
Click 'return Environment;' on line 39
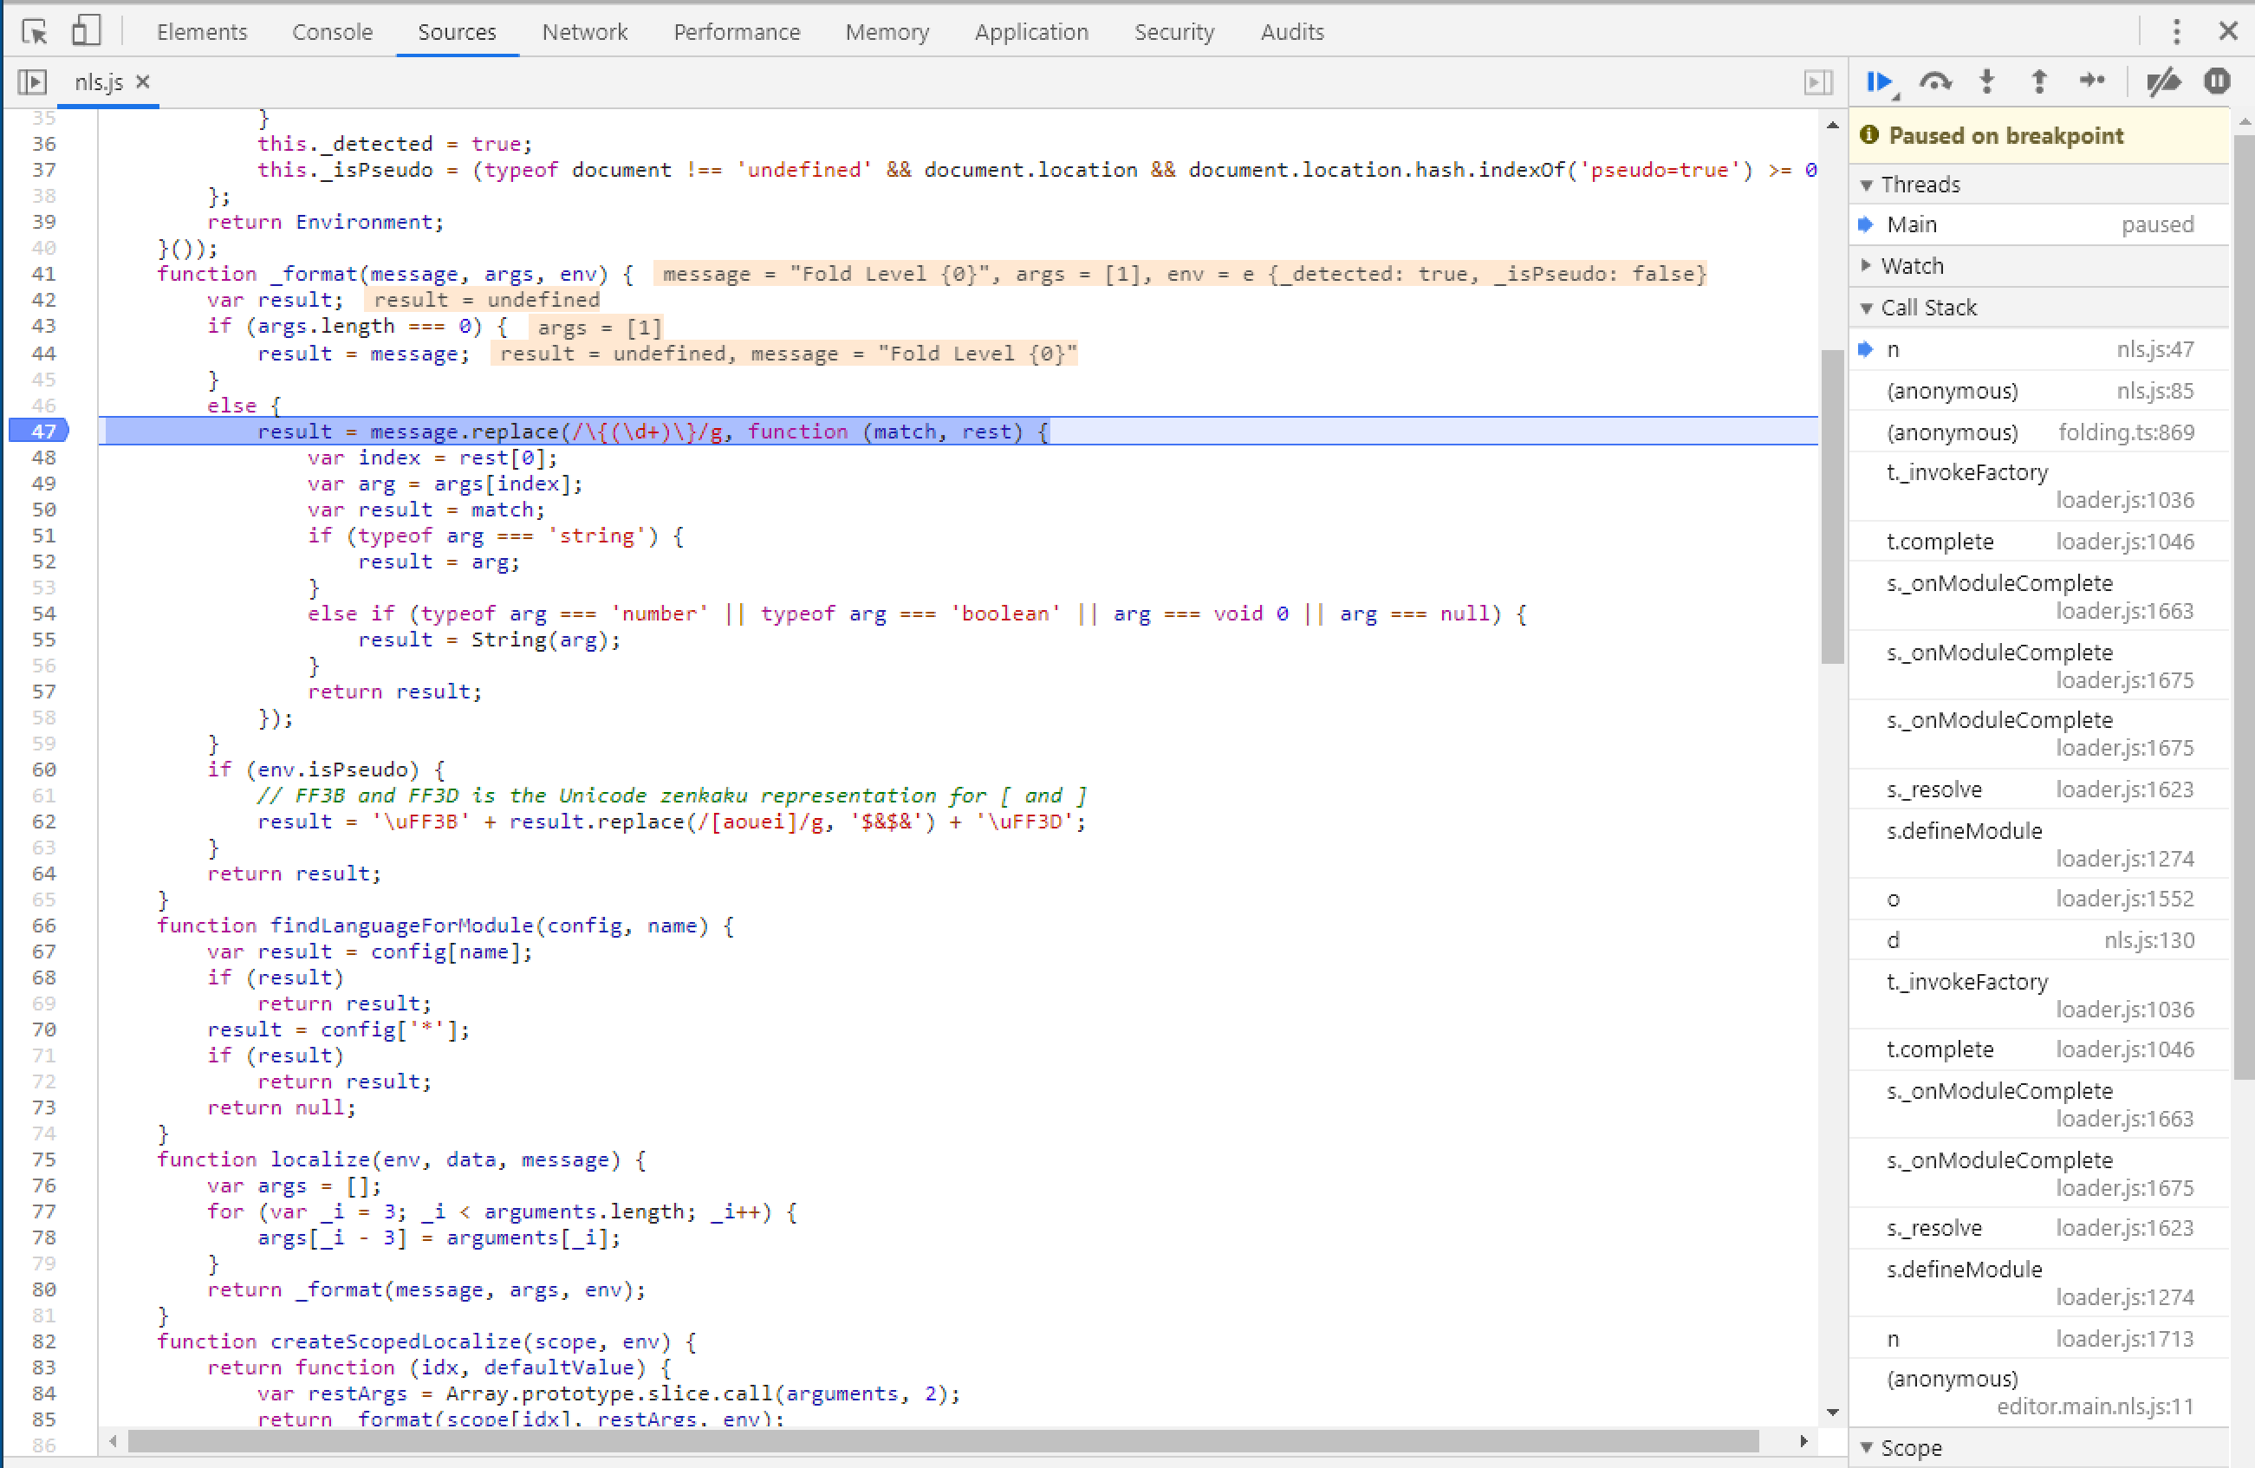click(x=325, y=222)
